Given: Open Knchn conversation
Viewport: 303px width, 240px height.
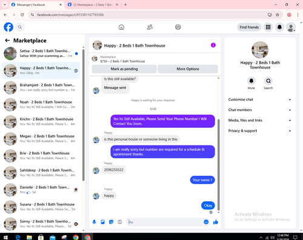Looking at the screenshot, I should (41, 122).
